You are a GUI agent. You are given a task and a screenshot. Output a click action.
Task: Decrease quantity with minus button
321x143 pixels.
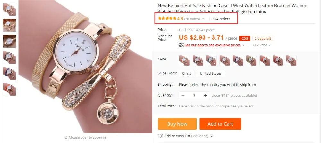[183, 95]
